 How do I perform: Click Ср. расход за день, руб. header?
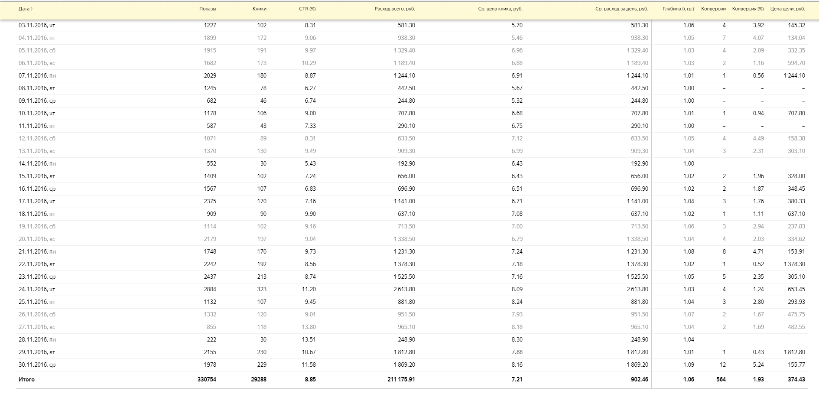pos(621,9)
